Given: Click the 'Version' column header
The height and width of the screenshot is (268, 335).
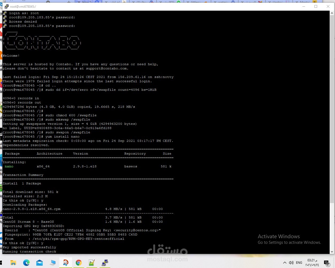Looking at the screenshot, I should [x=81, y=154].
